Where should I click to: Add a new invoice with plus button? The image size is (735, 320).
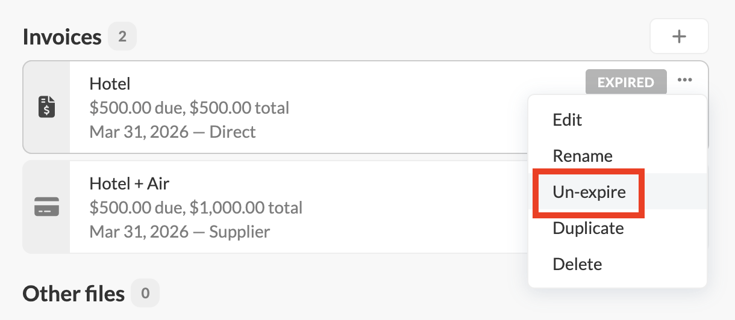[x=679, y=37]
